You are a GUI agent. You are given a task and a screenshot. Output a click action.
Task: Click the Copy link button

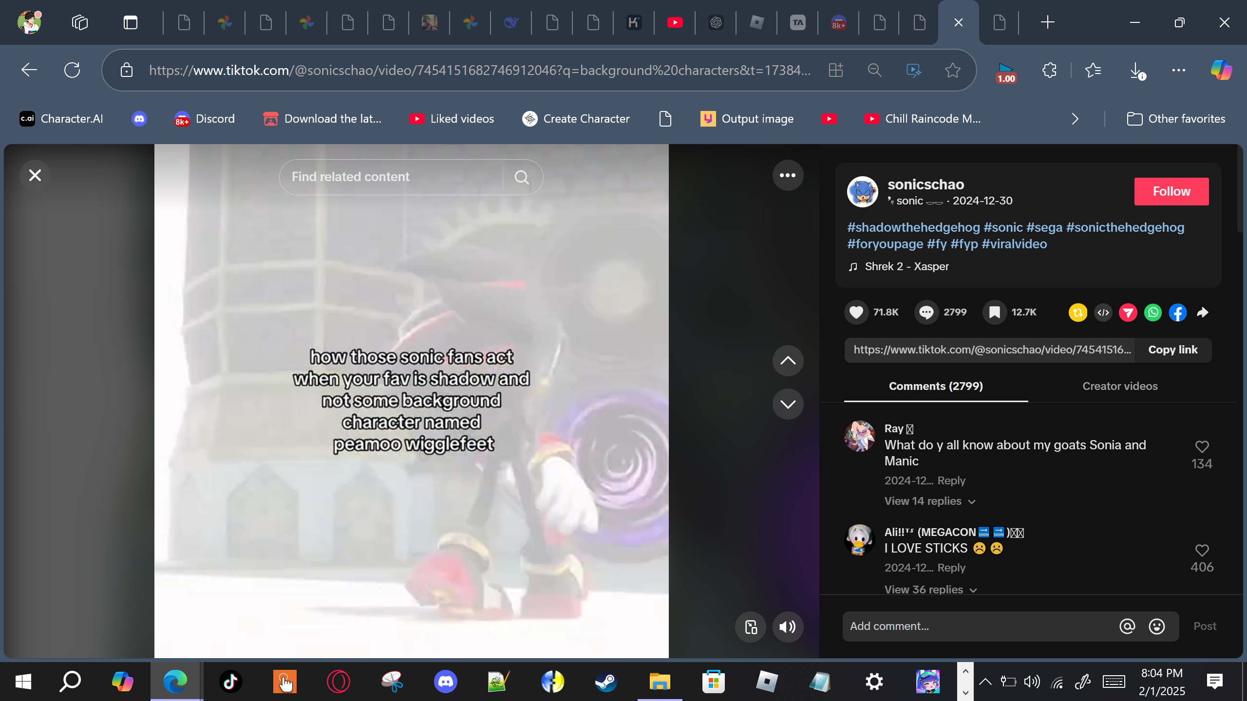1172,350
